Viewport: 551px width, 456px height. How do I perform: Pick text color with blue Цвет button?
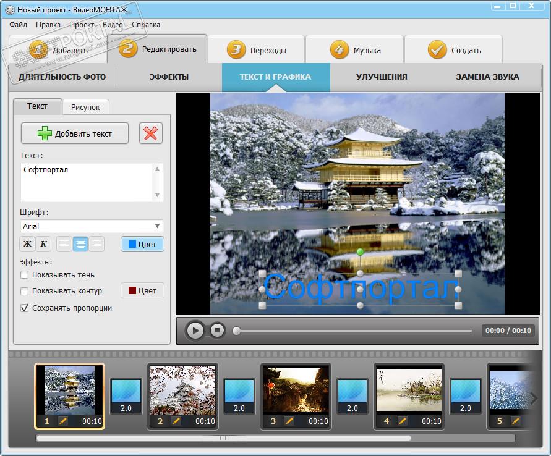142,244
